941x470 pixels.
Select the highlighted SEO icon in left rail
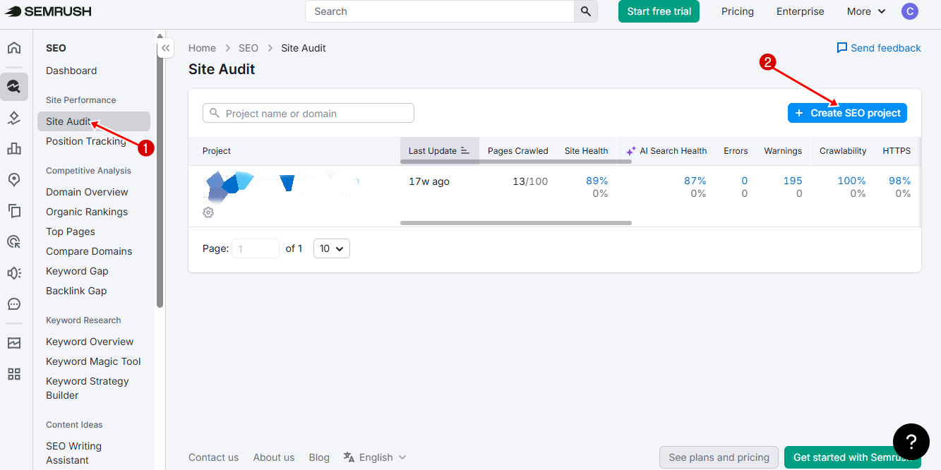pyautogui.click(x=14, y=87)
